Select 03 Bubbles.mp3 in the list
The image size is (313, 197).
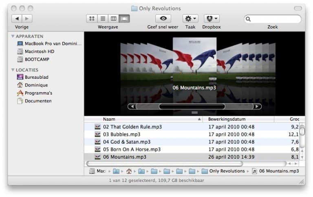point(192,134)
